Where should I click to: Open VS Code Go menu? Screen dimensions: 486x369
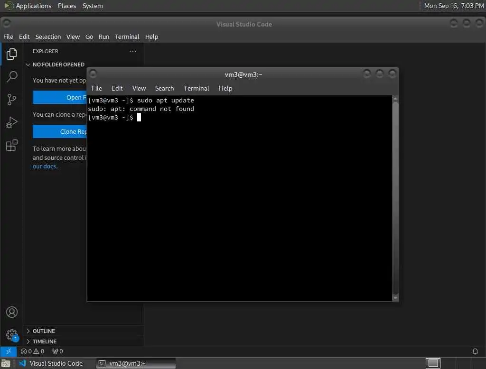(89, 37)
